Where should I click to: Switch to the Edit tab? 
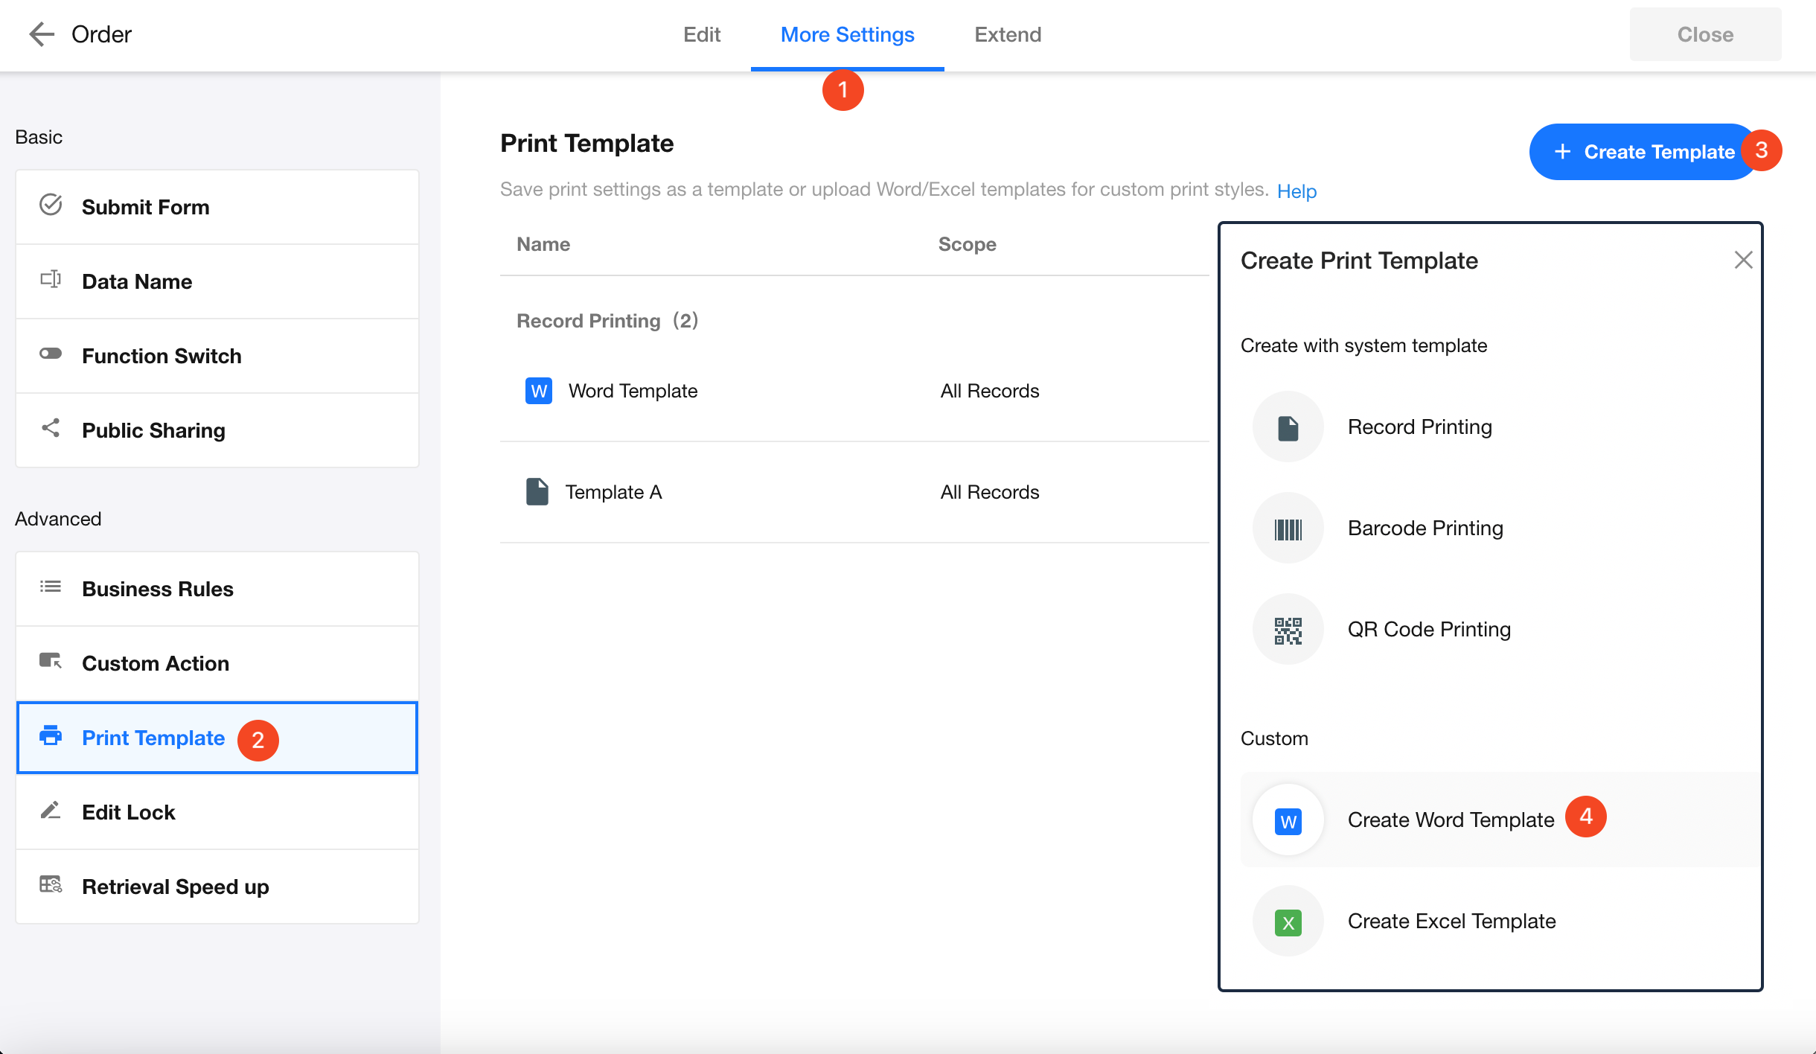(701, 34)
